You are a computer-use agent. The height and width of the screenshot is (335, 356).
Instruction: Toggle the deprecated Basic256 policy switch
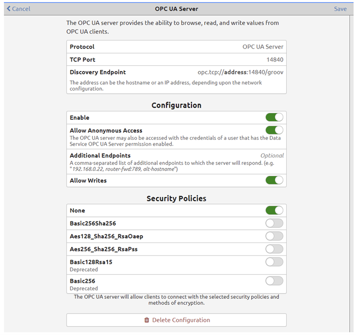pyautogui.click(x=274, y=281)
